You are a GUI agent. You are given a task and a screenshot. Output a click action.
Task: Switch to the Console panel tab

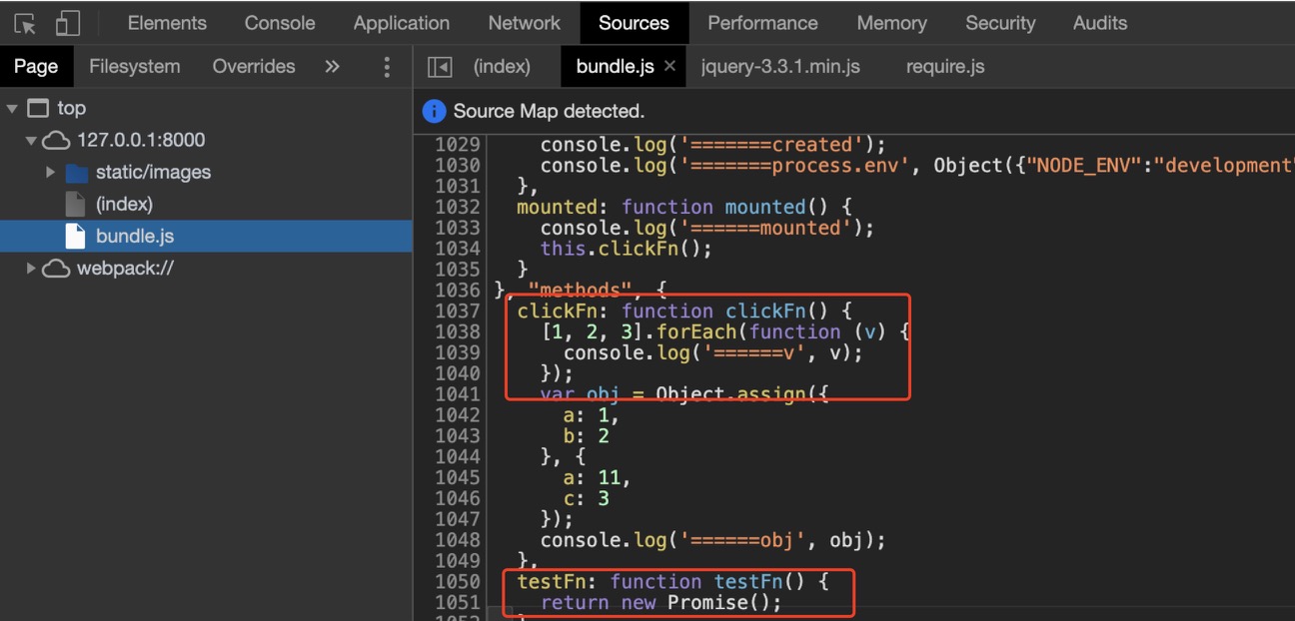pos(280,23)
